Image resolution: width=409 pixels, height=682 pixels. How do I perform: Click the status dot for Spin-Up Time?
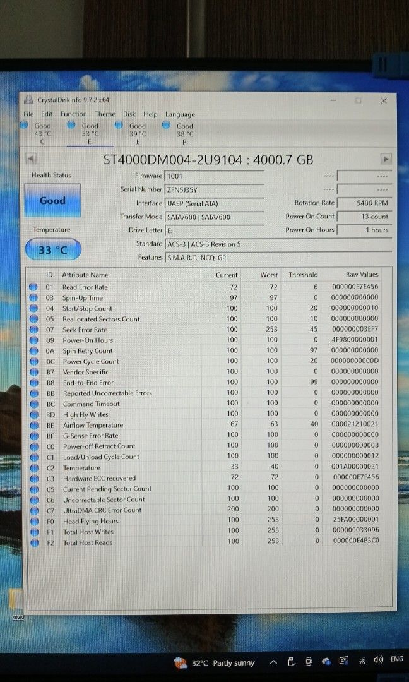point(33,298)
